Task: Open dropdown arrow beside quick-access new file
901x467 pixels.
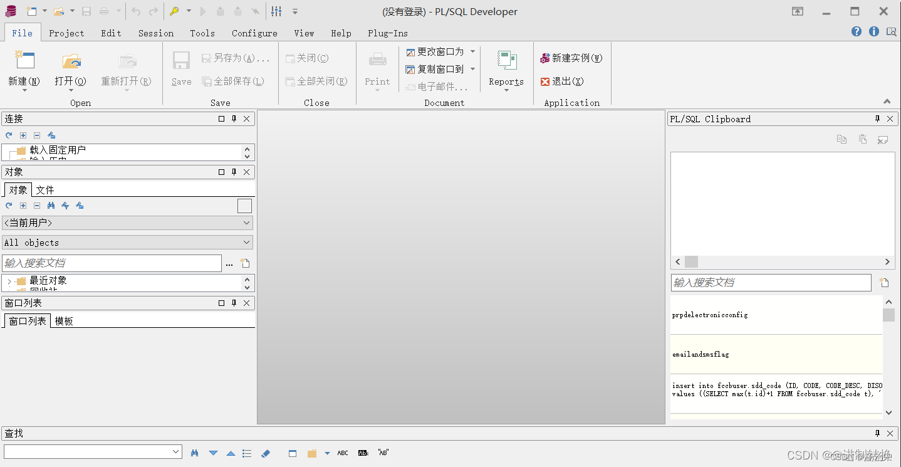Action: [44, 11]
